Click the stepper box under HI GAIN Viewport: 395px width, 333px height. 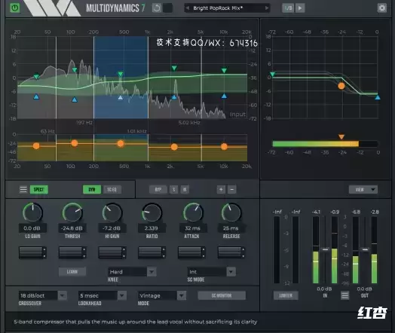pyautogui.click(x=112, y=252)
